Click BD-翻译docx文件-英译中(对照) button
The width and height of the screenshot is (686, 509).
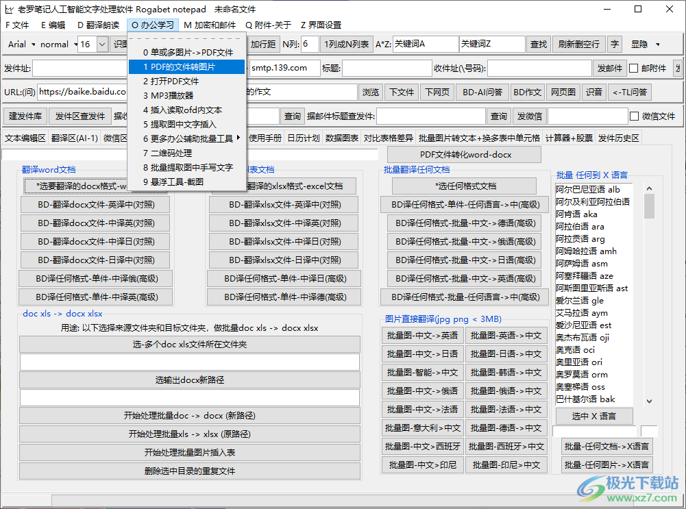pos(96,205)
